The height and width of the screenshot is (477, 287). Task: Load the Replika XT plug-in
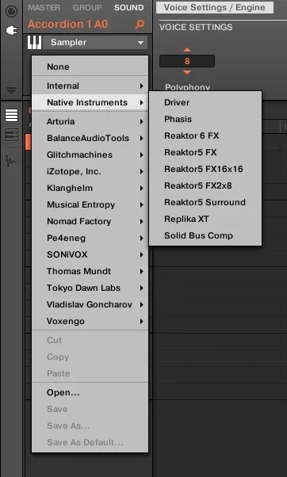click(205, 219)
